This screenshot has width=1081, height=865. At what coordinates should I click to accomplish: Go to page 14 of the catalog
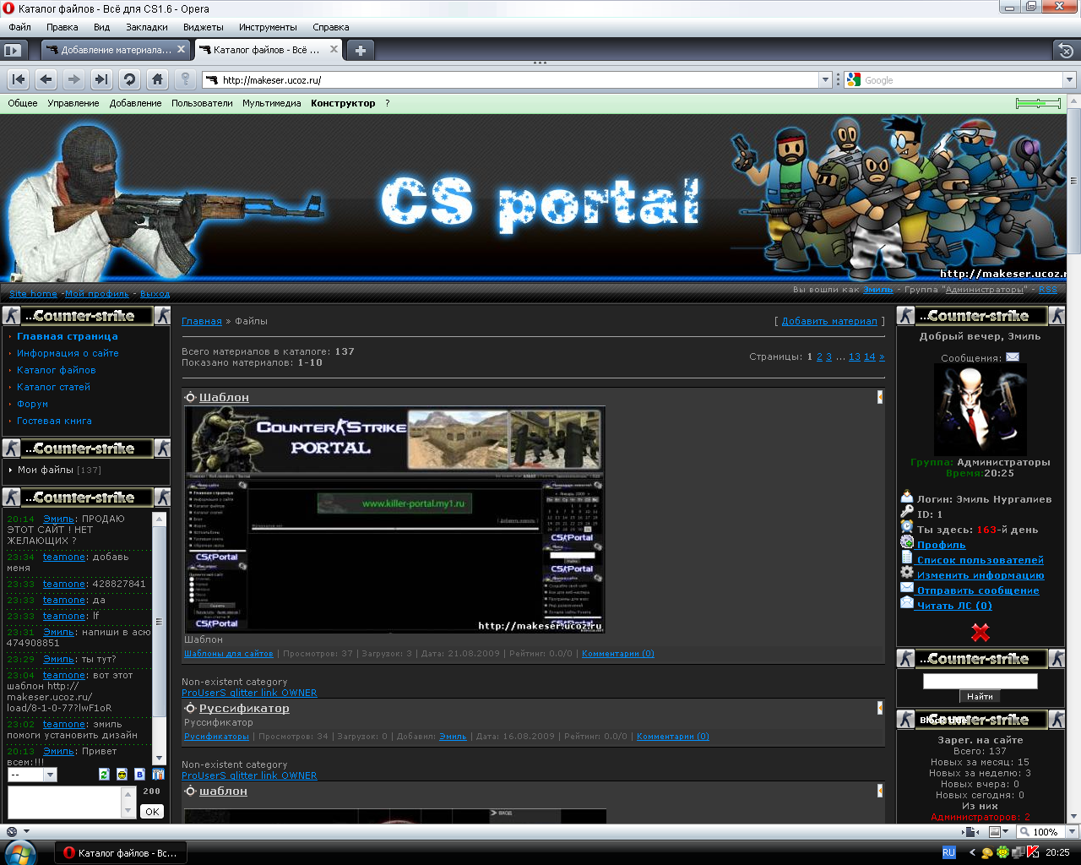pos(870,356)
